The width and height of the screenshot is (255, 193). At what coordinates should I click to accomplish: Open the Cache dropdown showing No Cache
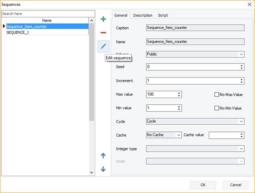[164, 135]
